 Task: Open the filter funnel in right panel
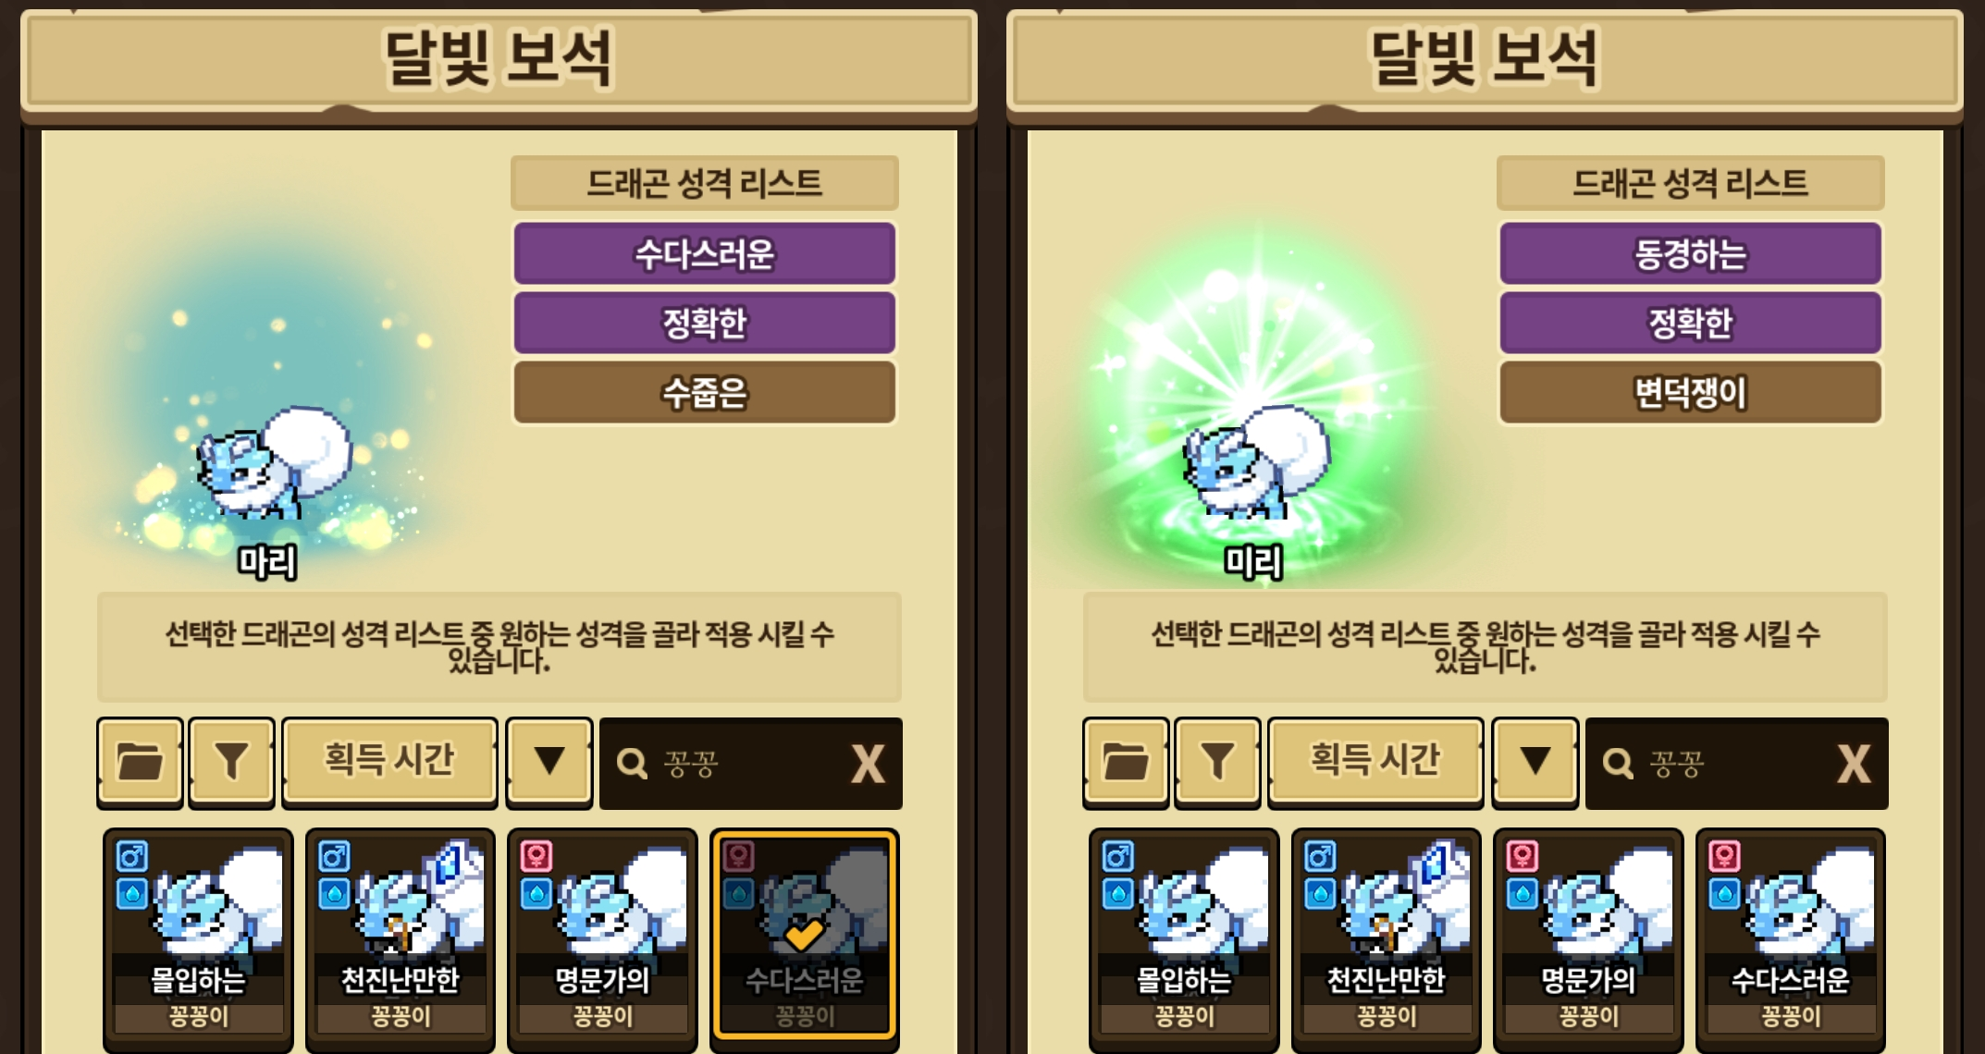click(x=1217, y=763)
